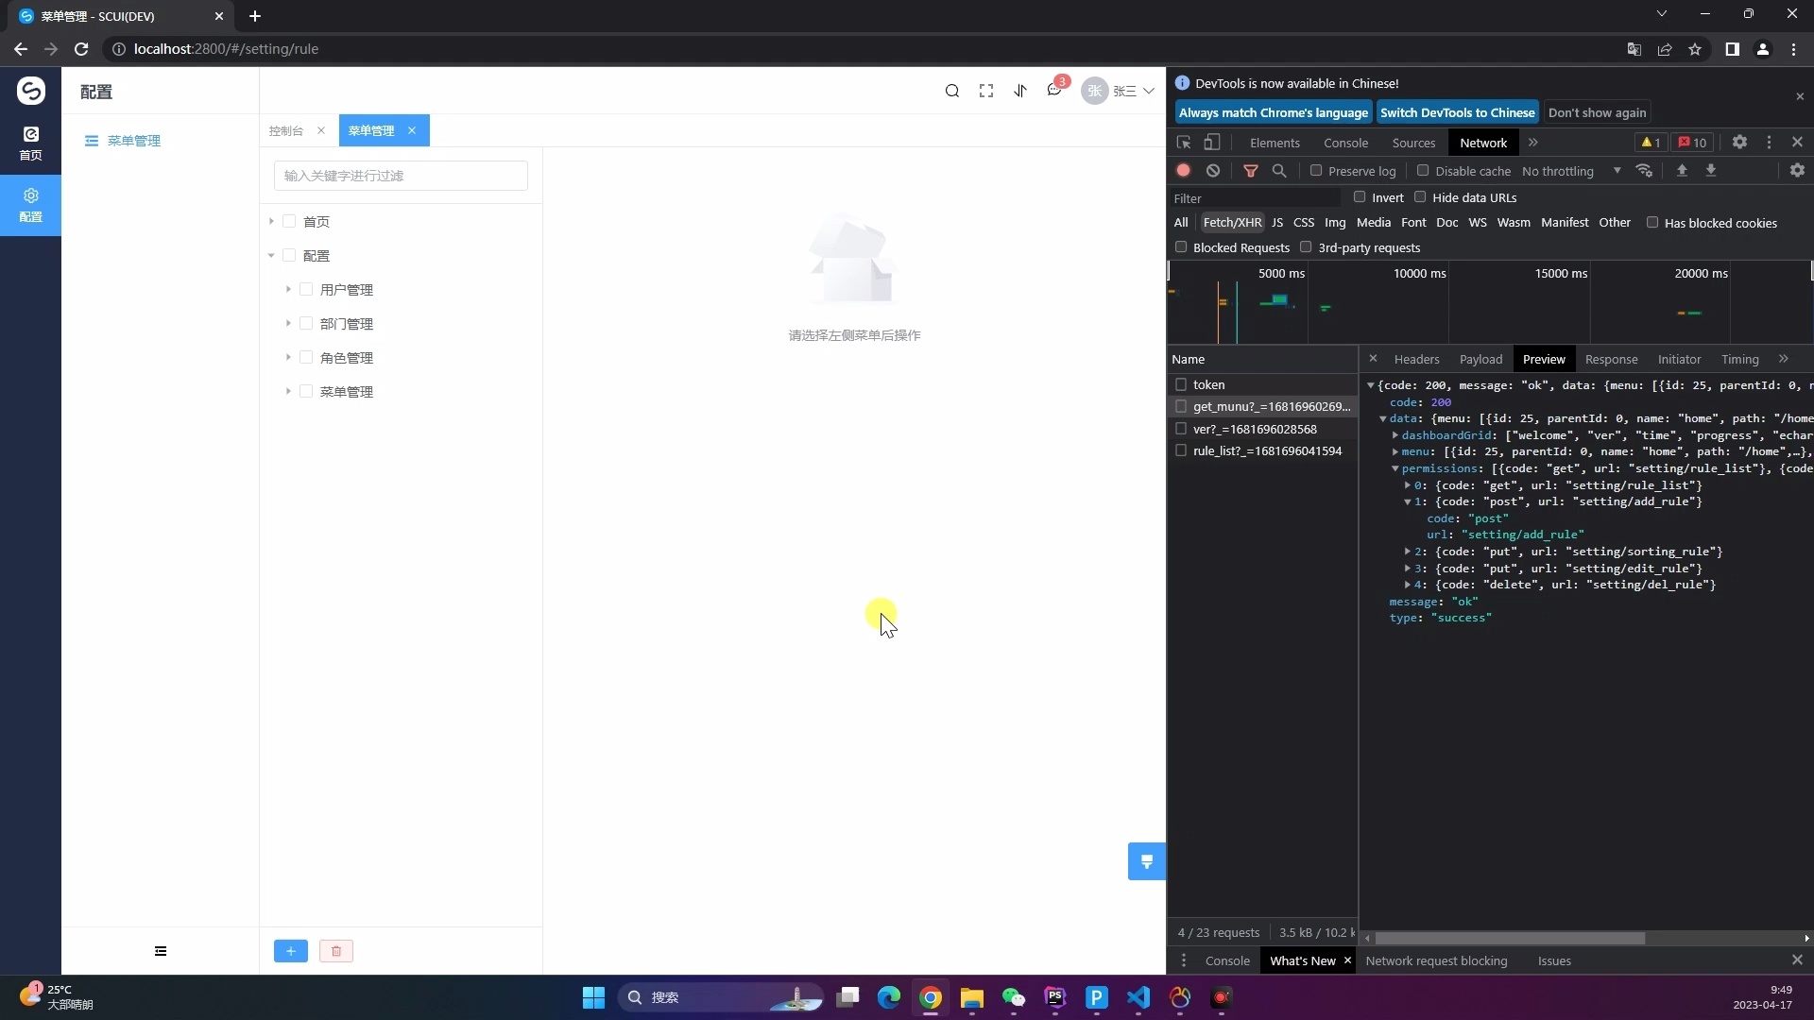Stop recording network log via red record icon
The height and width of the screenshot is (1020, 1814).
point(1183,171)
